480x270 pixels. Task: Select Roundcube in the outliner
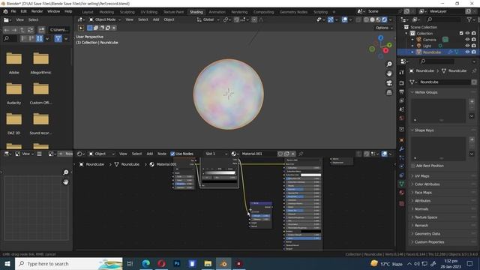(x=432, y=52)
